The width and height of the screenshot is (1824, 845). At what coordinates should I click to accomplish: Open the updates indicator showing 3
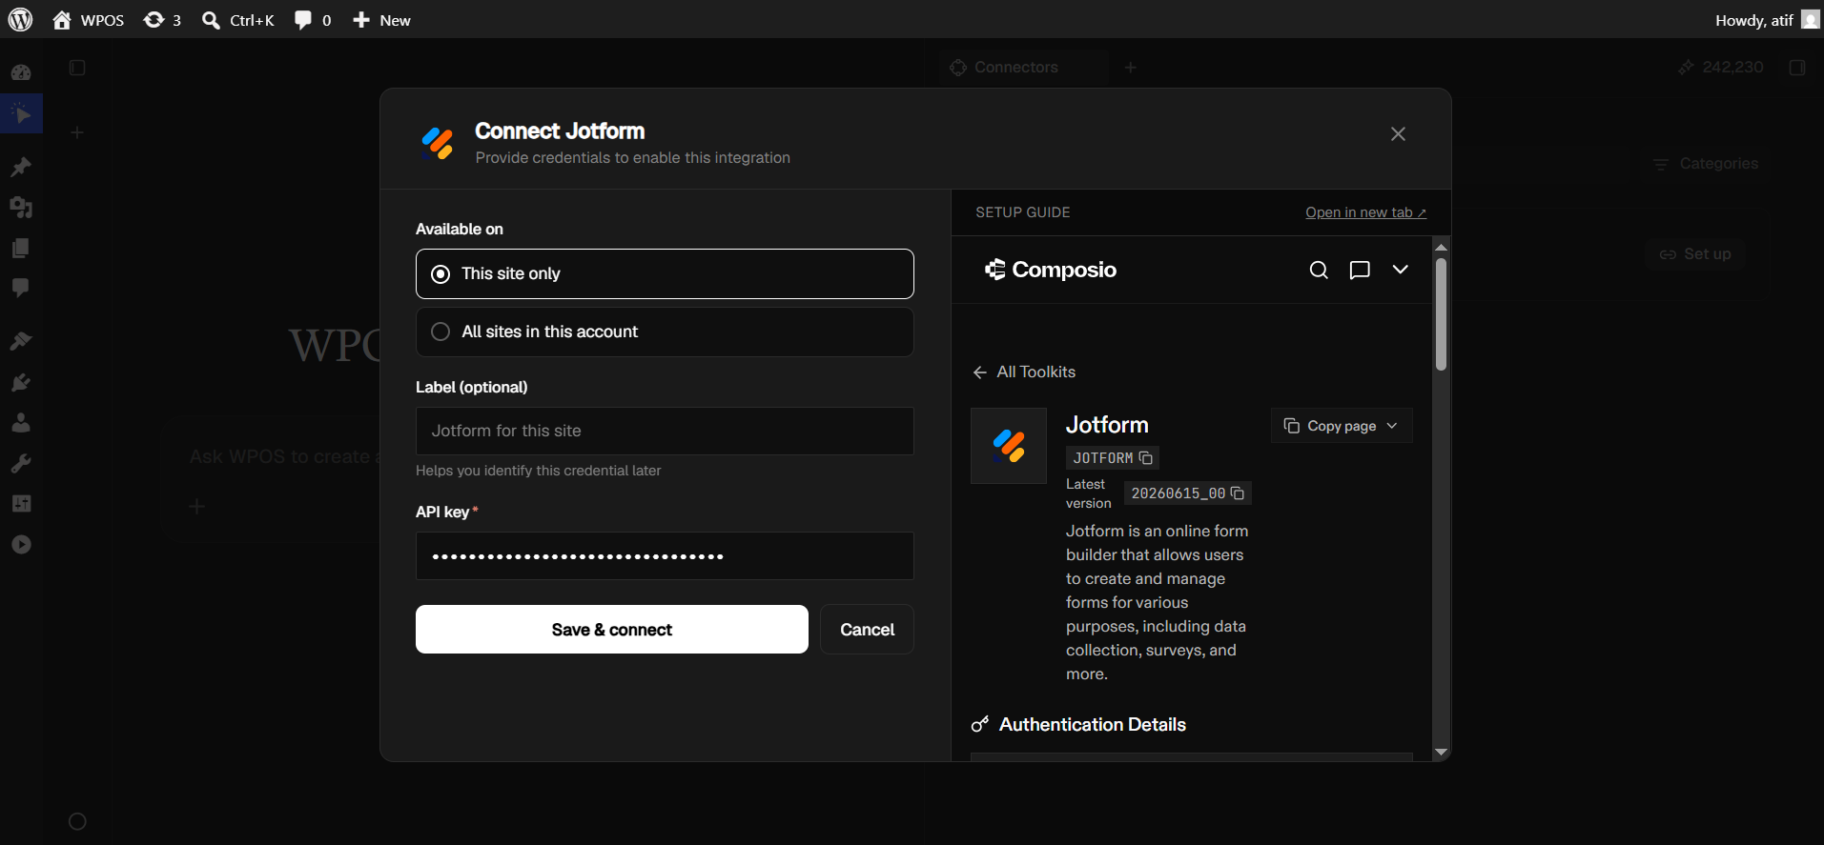[x=162, y=20]
